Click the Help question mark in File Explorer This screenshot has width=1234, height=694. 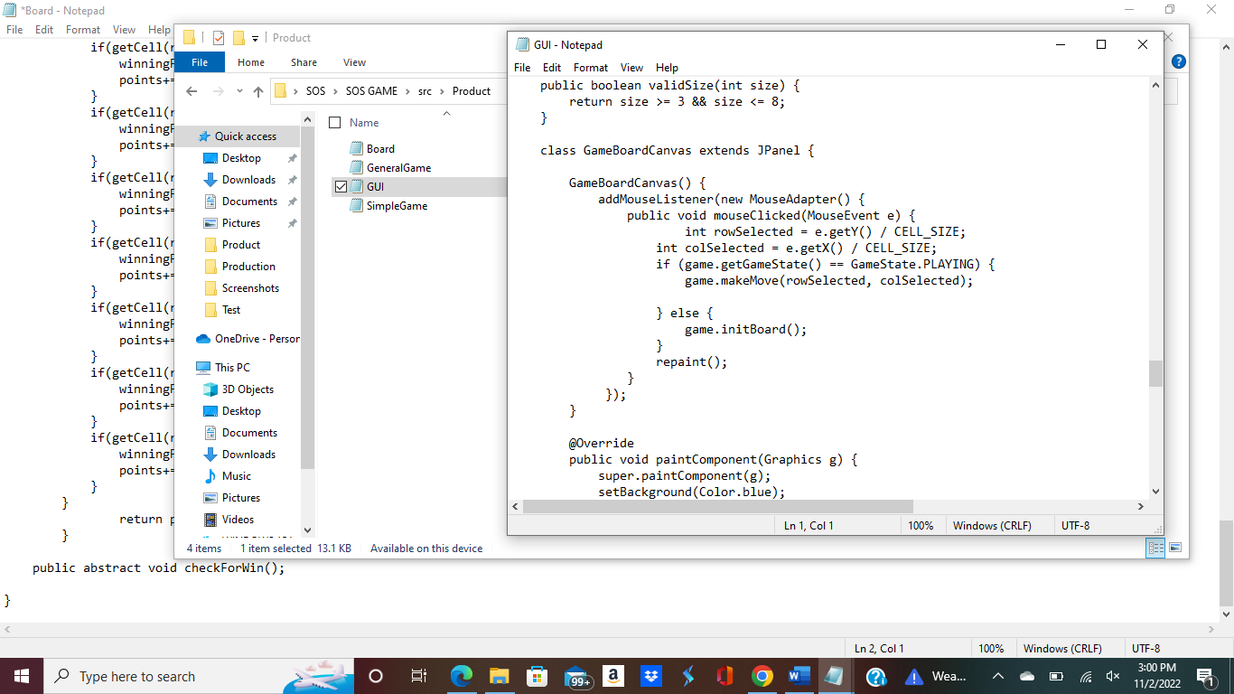tap(1177, 61)
